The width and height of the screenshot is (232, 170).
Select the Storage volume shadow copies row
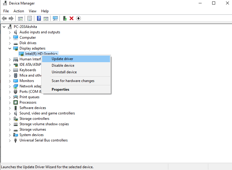44,124
